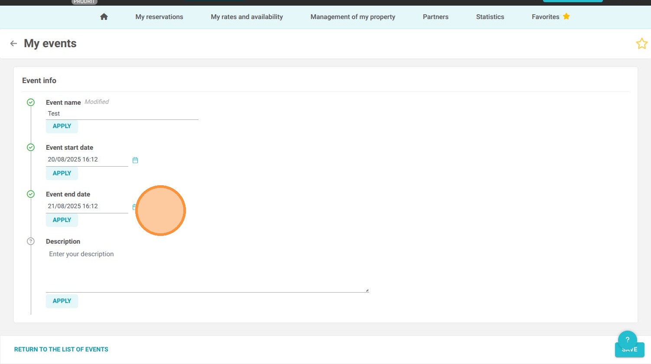Image resolution: width=651 pixels, height=364 pixels.
Task: Focus the Event name field containing Test
Action: coord(122,114)
